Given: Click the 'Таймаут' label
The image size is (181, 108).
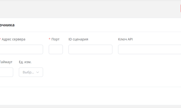Looking at the screenshot, I should [6, 62].
